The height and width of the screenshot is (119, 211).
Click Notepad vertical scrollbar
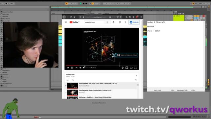(204, 54)
